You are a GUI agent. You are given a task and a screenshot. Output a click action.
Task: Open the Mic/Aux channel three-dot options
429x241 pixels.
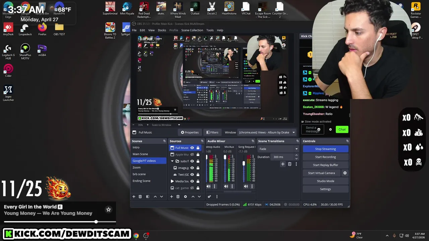[232, 186]
